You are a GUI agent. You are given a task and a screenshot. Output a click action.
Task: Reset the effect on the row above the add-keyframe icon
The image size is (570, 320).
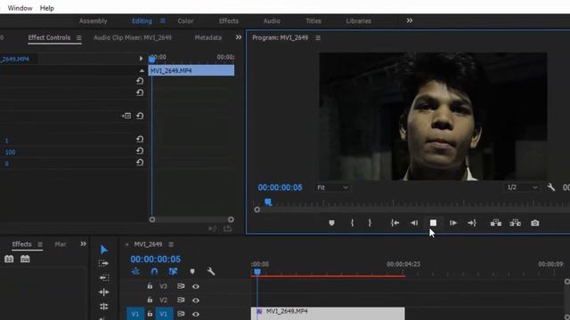[140, 92]
